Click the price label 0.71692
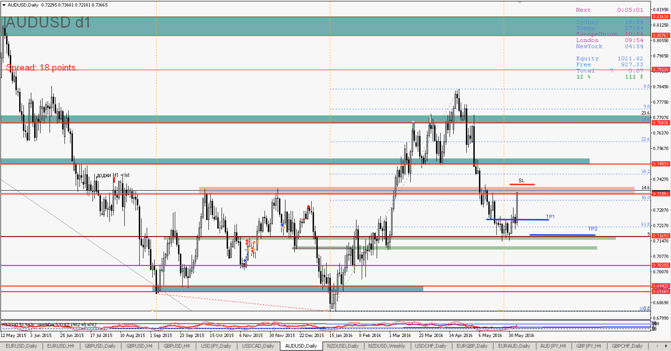This screenshot has height=351, width=671. [x=662, y=236]
